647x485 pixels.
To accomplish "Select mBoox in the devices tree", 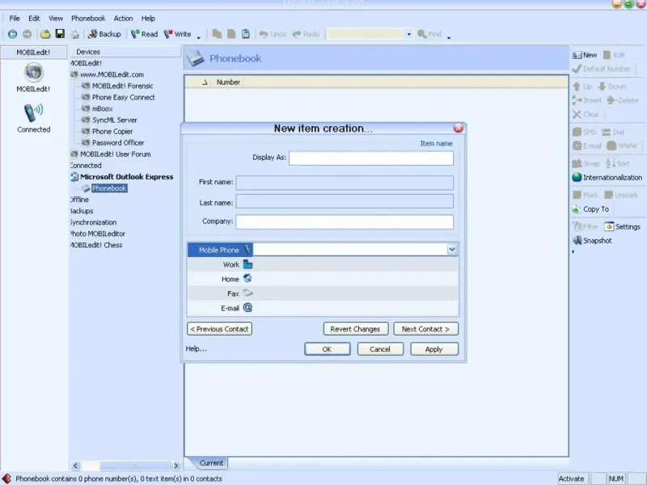I will [103, 109].
